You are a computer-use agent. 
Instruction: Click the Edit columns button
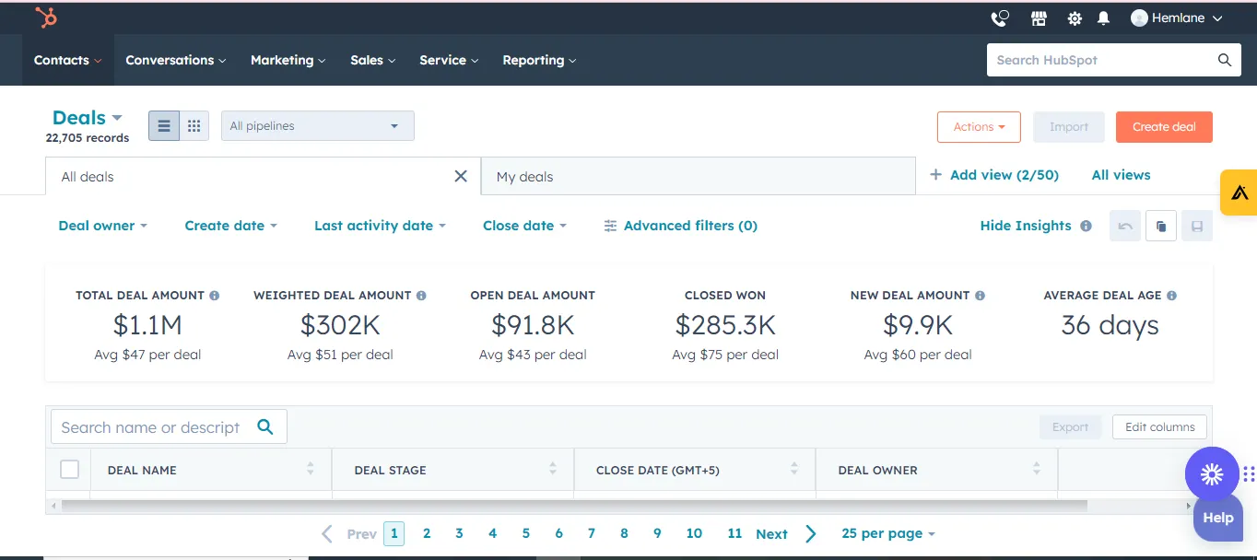[1159, 426]
